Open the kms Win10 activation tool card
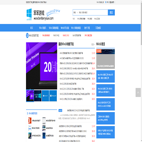 click(x=105, y=77)
